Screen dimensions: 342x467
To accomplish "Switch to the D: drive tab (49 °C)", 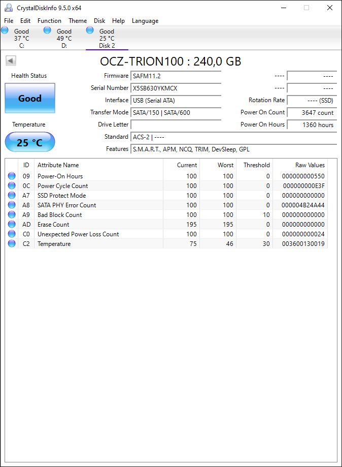I will (x=64, y=38).
